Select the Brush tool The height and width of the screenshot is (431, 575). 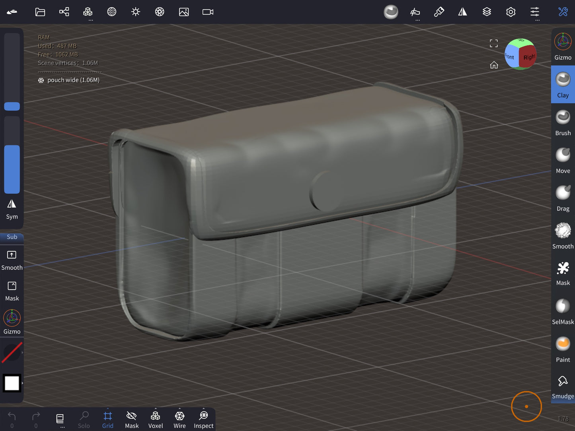pyautogui.click(x=563, y=122)
